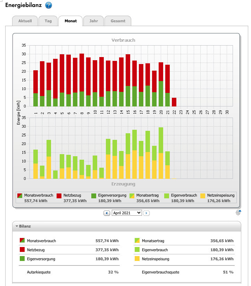Image resolution: width=251 pixels, height=286 pixels.
Task: Go to next month arrow
Action: [146, 213]
